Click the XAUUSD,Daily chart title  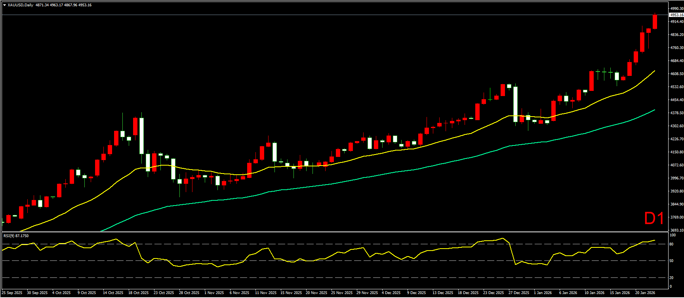pyautogui.click(x=20, y=5)
